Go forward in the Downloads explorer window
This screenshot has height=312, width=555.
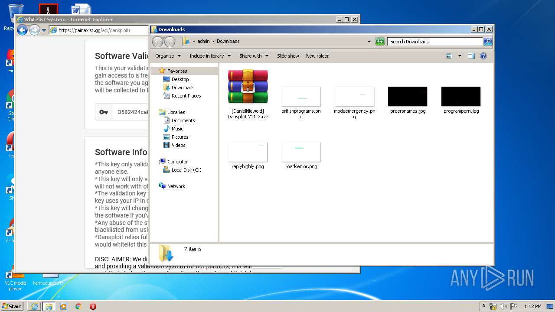pos(170,42)
